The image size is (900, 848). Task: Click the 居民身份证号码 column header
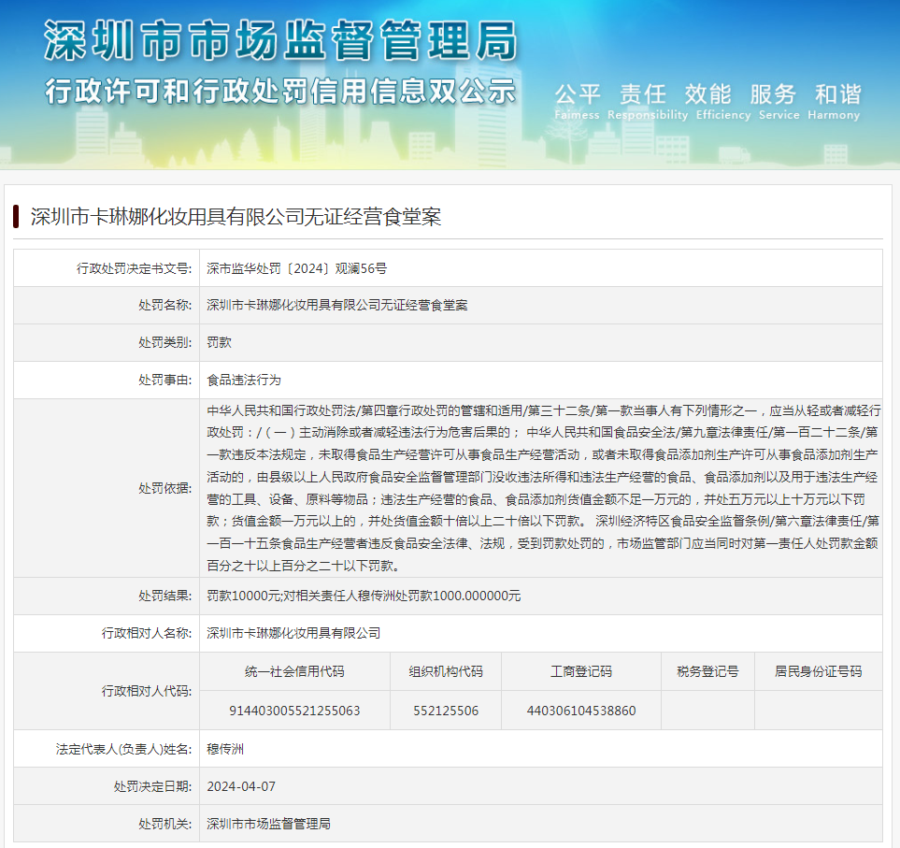[819, 671]
